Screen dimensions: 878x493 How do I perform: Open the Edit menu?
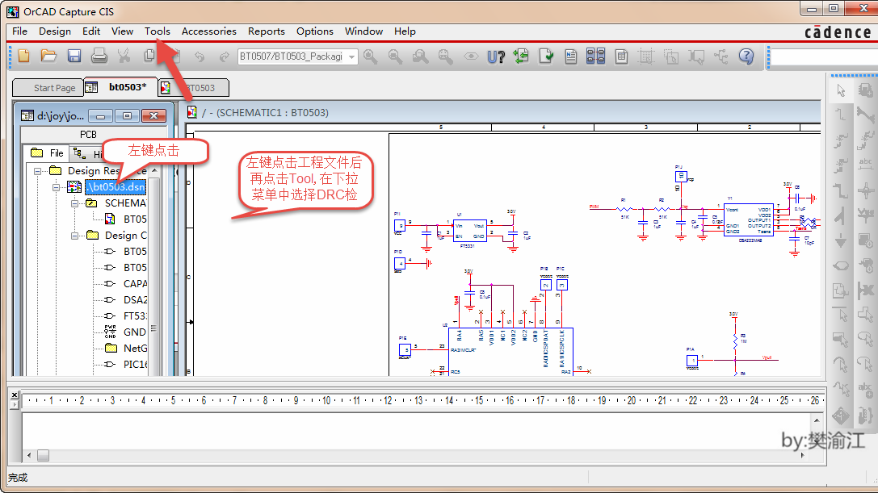91,31
